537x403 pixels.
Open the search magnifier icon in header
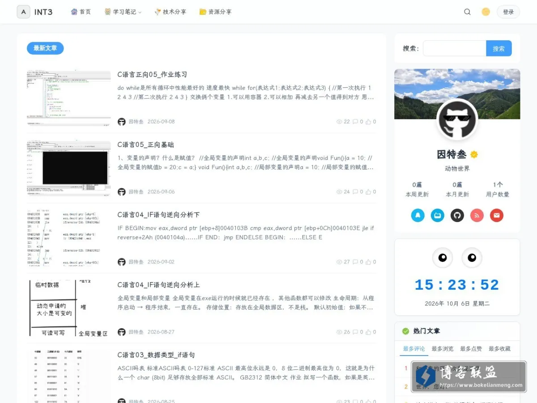(467, 12)
